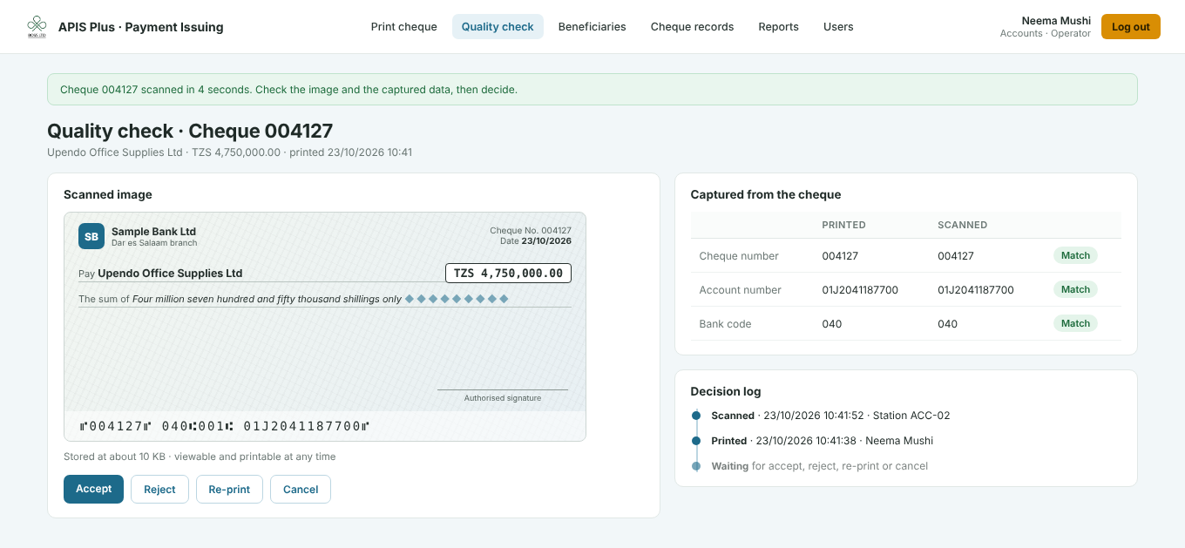
Task: Click the user name Neema Mushi
Action: click(1056, 21)
